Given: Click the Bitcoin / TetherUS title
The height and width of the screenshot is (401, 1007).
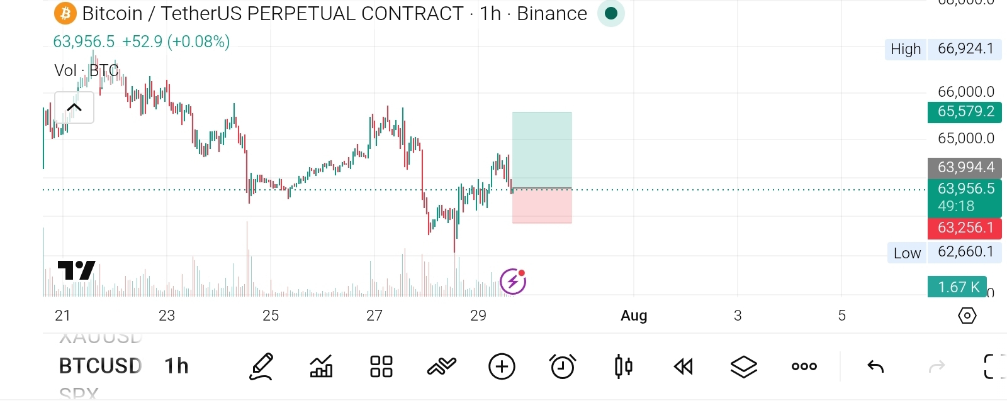Looking at the screenshot, I should (x=273, y=13).
